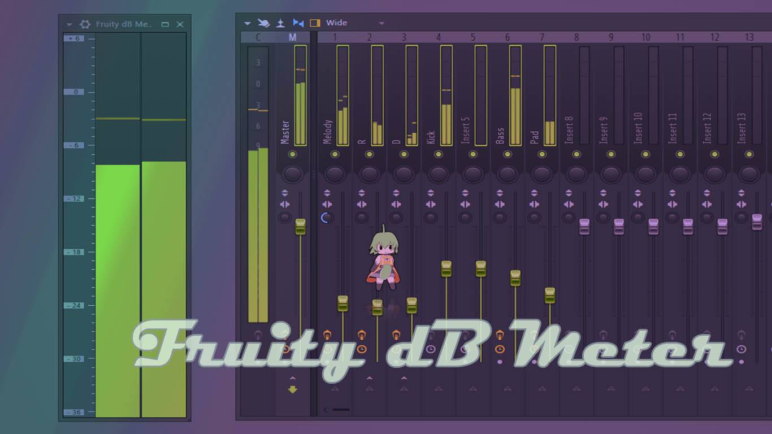Screen dimensions: 772x434
Task: Mute the Pad track with its green switch
Action: point(542,154)
